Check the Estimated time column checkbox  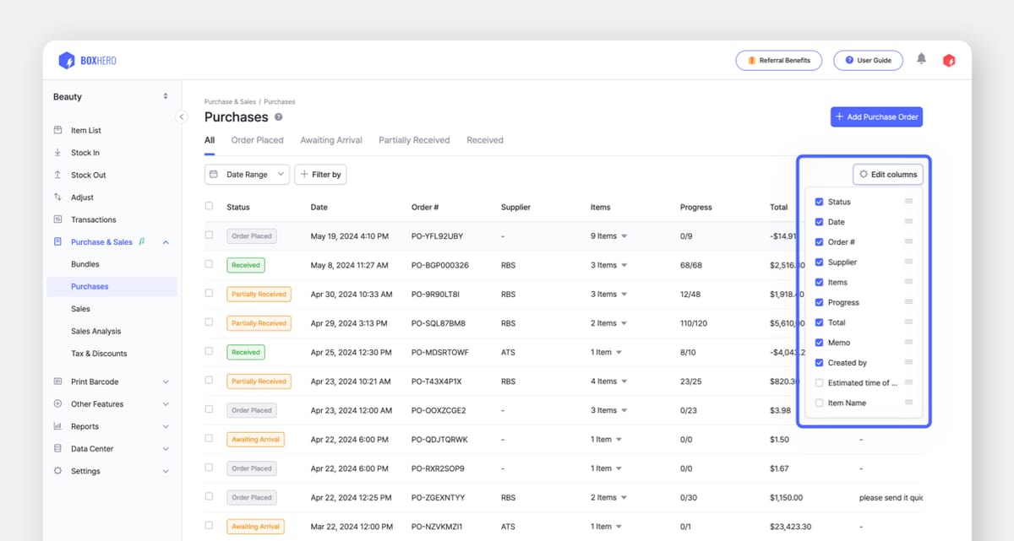point(819,383)
